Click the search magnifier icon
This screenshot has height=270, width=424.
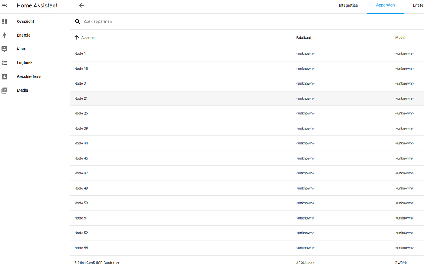pos(77,21)
